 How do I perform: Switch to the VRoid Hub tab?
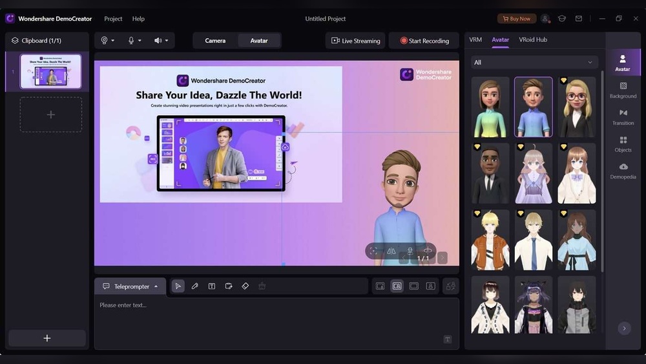click(x=533, y=39)
